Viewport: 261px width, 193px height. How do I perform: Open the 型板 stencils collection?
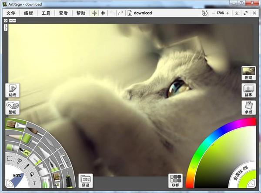[x=12, y=108]
